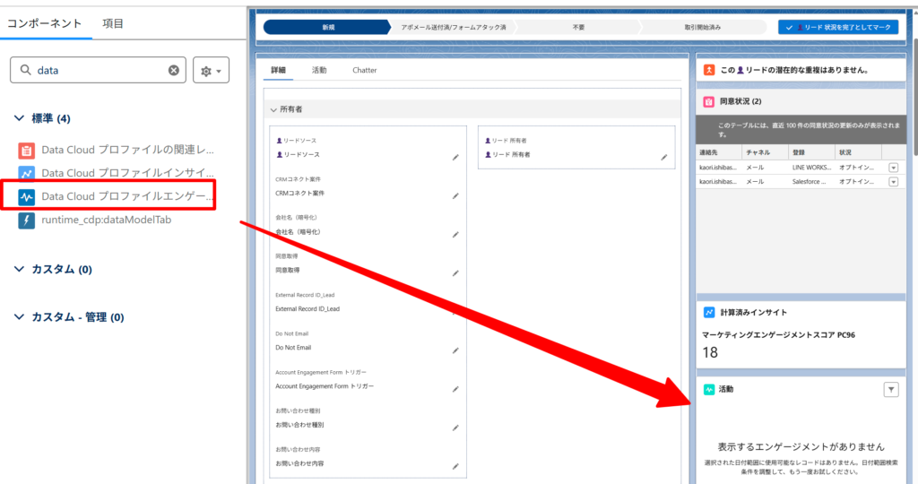The height and width of the screenshot is (484, 918).
Task: Click the search magnifier icon in component search
Action: [x=25, y=70]
